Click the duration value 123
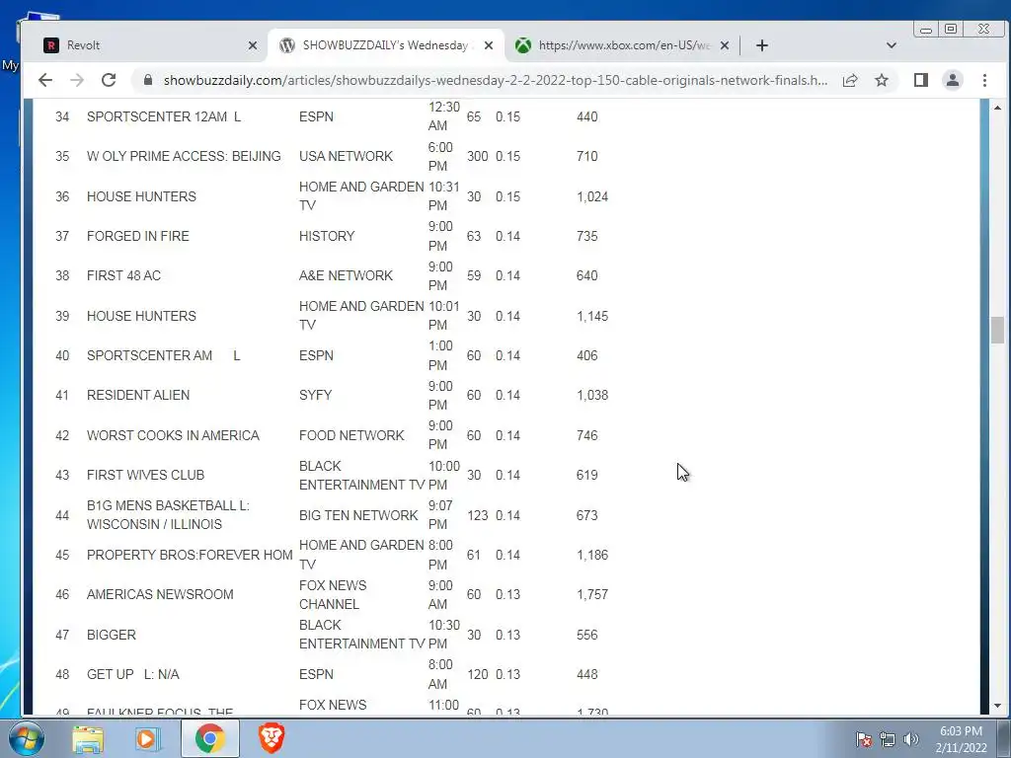 [x=477, y=515]
